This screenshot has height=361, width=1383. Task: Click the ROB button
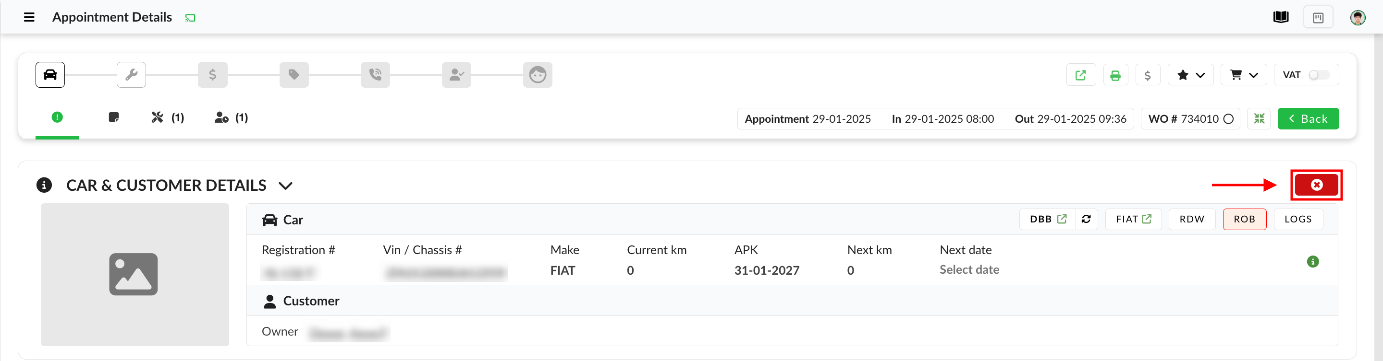[x=1244, y=219]
